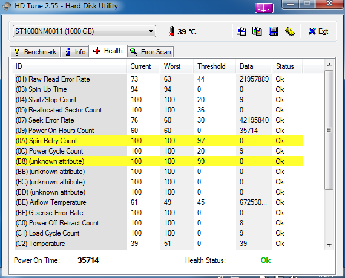Image resolution: width=345 pixels, height=278 pixels.
Task: Click the HD Tune title bar icon
Action: [x=7, y=6]
